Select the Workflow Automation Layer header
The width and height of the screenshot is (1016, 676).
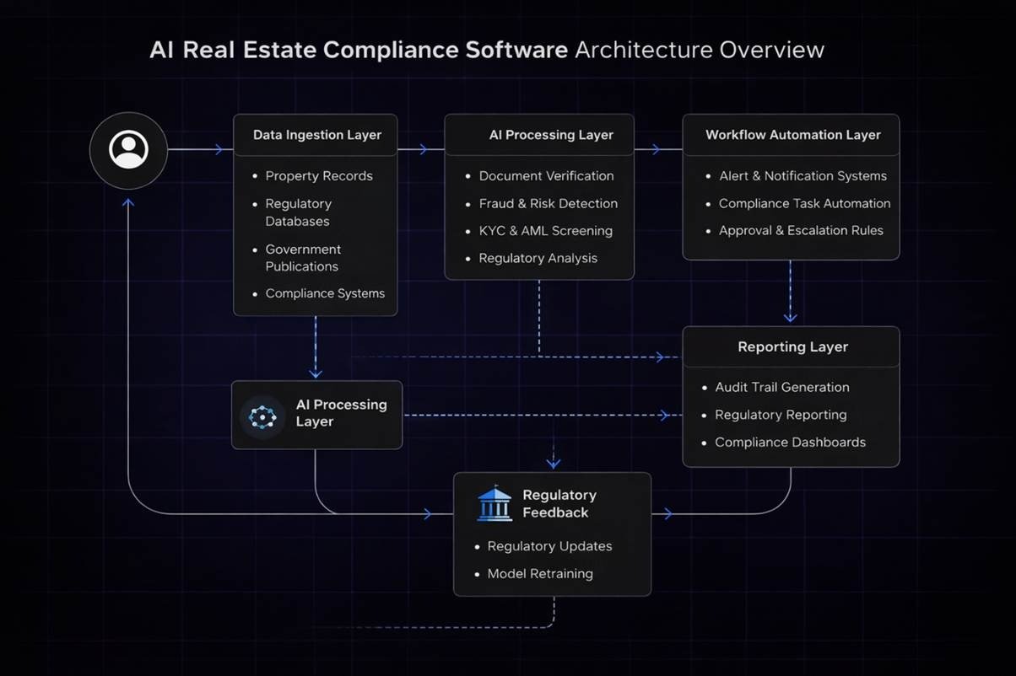(792, 135)
